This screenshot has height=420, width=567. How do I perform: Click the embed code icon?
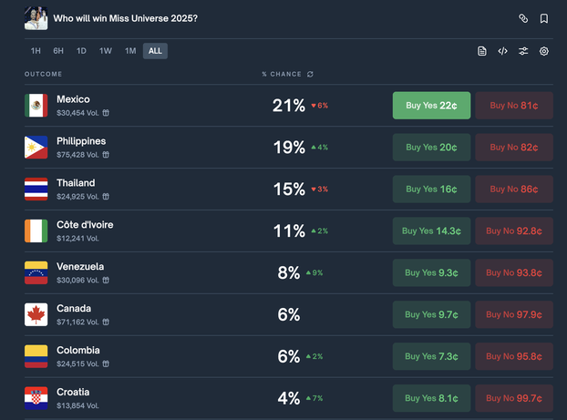coord(502,51)
